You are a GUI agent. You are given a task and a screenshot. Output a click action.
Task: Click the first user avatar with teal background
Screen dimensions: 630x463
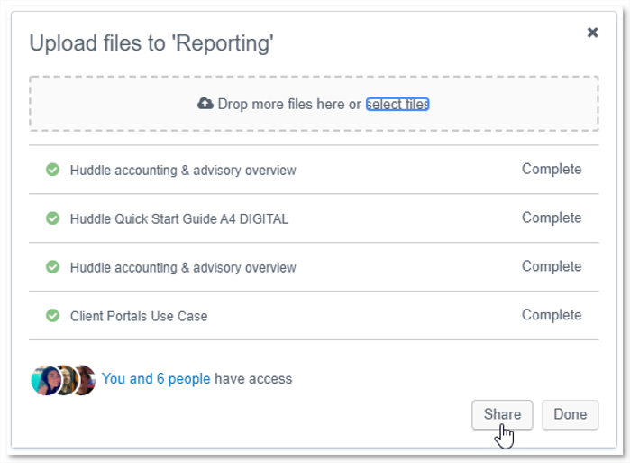coord(46,380)
